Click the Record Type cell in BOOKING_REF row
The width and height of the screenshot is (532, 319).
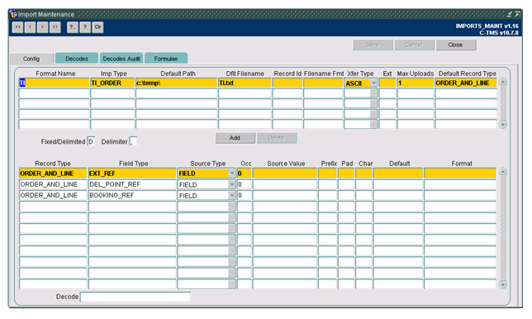(53, 195)
